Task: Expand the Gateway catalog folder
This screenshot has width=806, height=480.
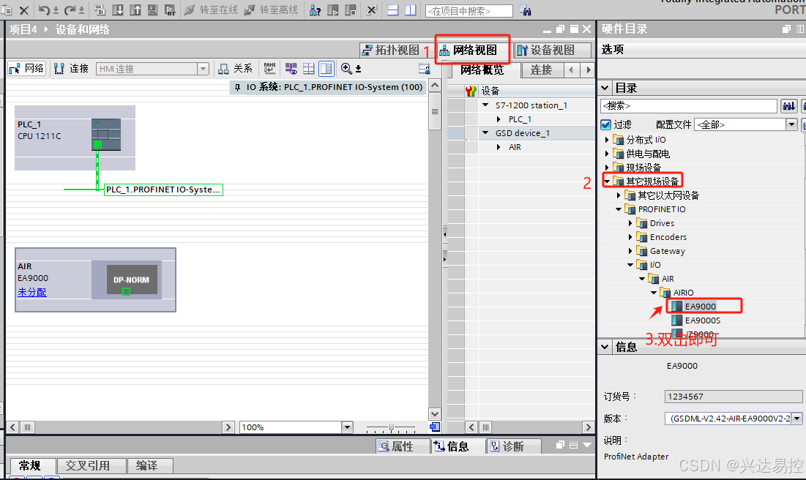Action: point(630,251)
